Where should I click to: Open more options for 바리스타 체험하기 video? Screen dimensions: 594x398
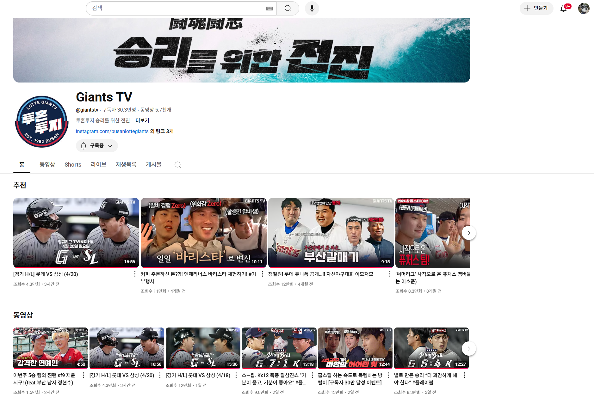[262, 274]
